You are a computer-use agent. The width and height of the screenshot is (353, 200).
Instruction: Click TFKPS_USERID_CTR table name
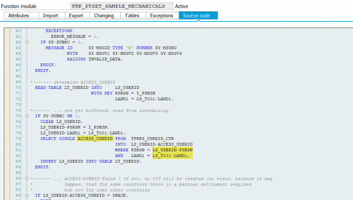[x=152, y=139]
